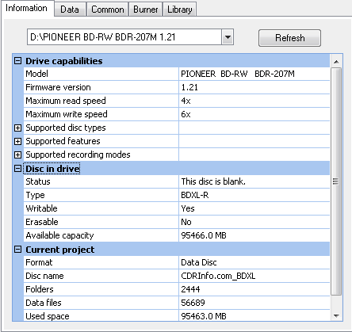This screenshot has height=332, width=352.
Task: Select the Erasable row label
Action: (42, 222)
